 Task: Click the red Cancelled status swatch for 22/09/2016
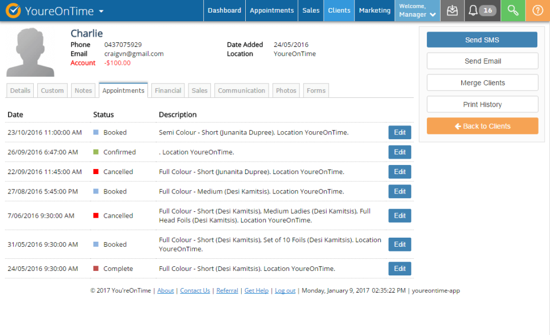96,172
